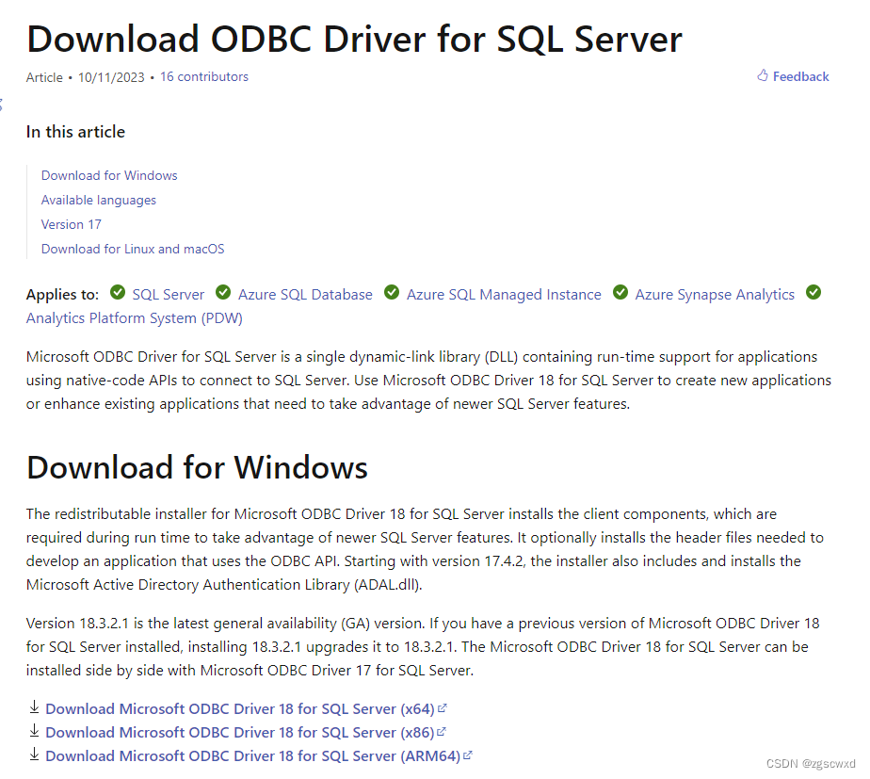Screen dimensions: 870x779
Task: Click the article date 10/11/2023
Action: click(111, 77)
